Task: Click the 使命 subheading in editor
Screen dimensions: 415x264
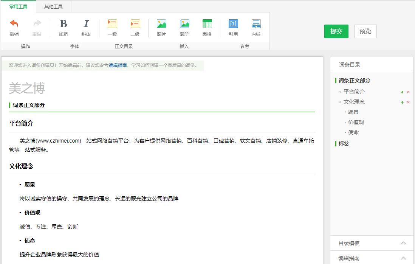Action: [29, 241]
